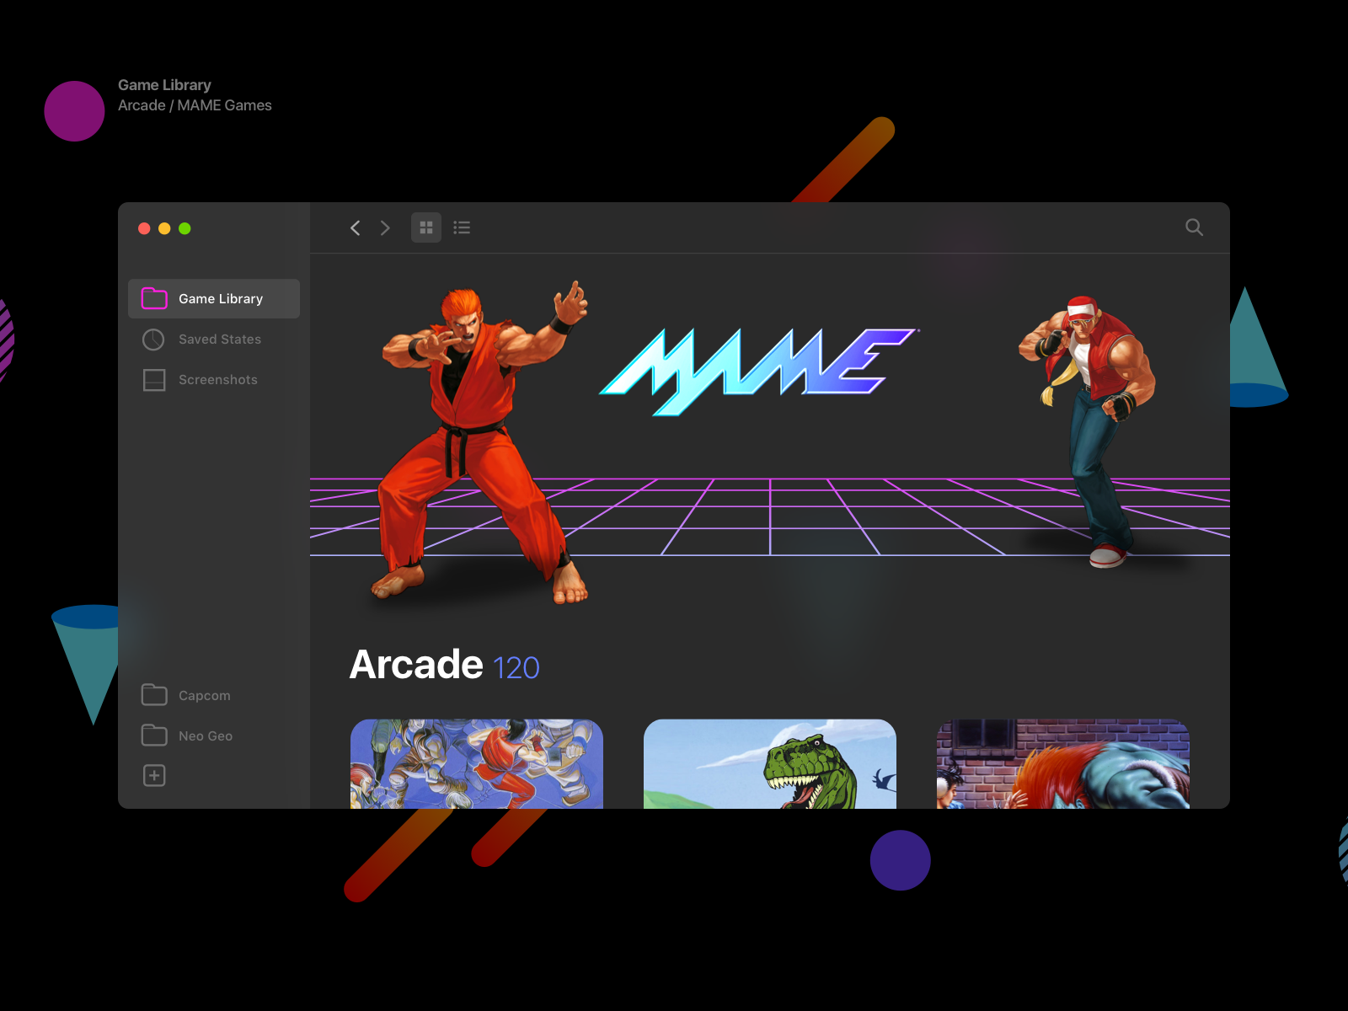Go forward with the right chevron
1348x1011 pixels.
[x=385, y=227]
